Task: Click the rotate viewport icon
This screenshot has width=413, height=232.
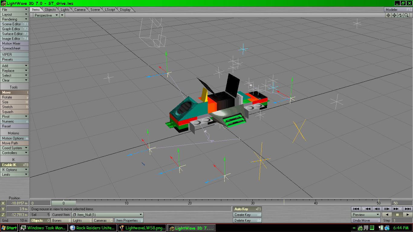Action: point(401,15)
